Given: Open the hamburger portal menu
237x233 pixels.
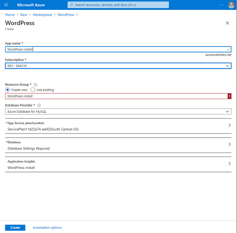Looking at the screenshot, I should point(6,5).
